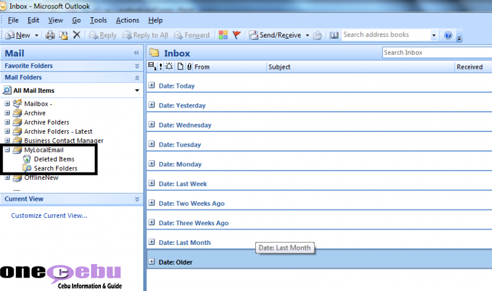Expand the Date: Tuesday group
The image size is (492, 291).
tap(152, 144)
